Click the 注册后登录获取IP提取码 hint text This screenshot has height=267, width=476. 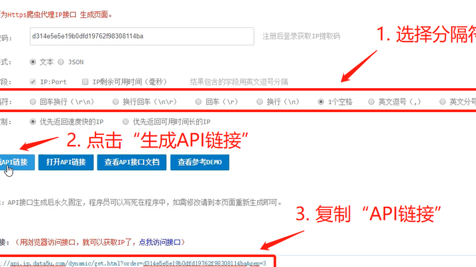pyautogui.click(x=301, y=37)
